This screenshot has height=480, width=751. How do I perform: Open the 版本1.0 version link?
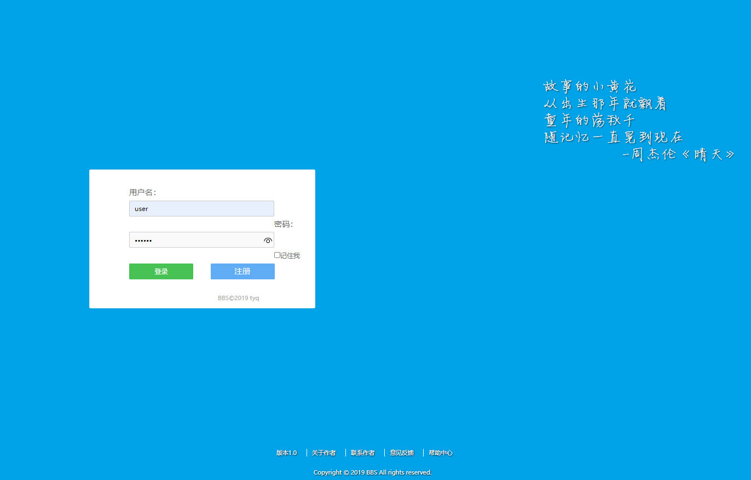[x=286, y=453]
